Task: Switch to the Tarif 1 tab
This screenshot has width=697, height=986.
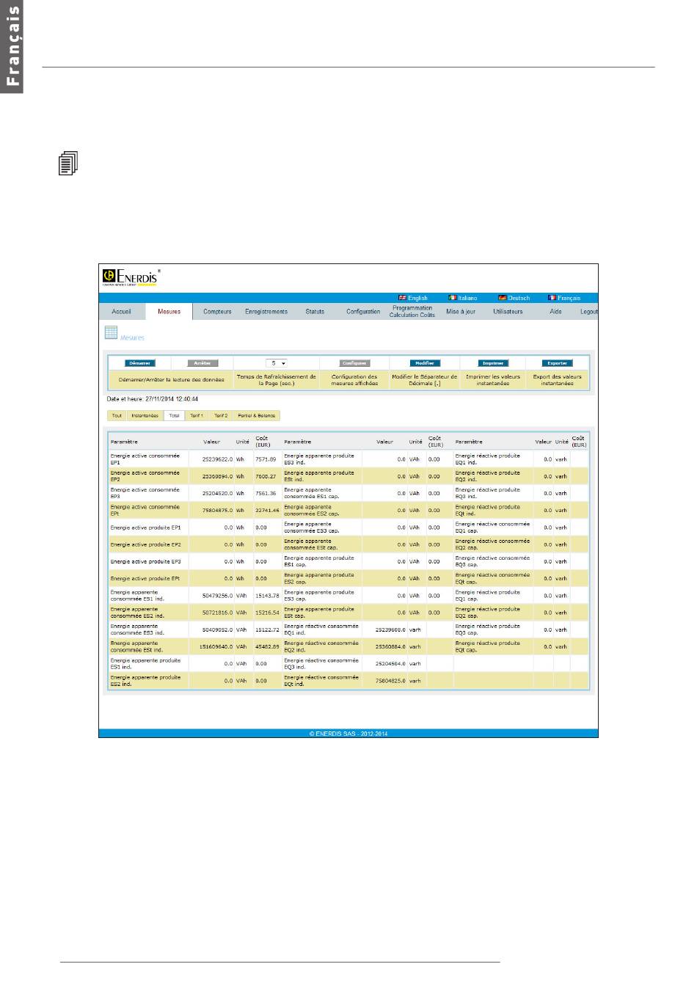Action: pos(197,416)
